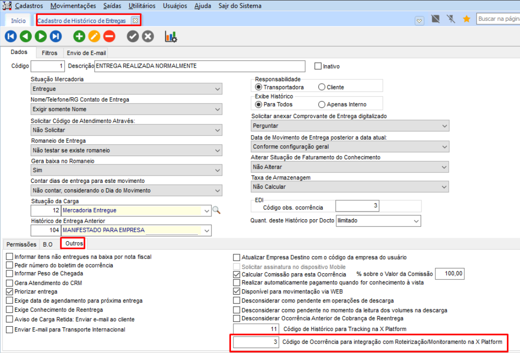Click the crossed-out flag icon
Viewport: 520px width, 353px height.
435,19
